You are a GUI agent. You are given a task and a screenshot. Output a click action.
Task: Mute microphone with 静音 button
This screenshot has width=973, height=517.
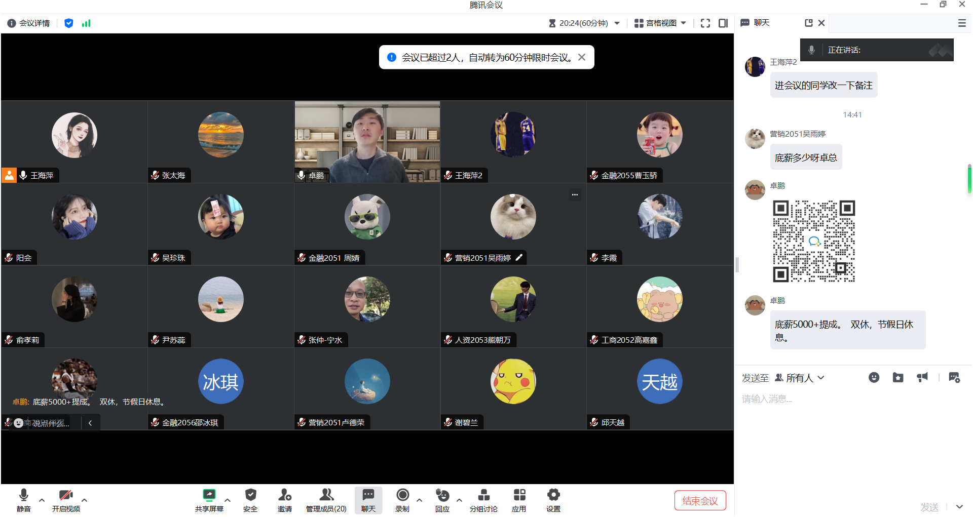23,499
